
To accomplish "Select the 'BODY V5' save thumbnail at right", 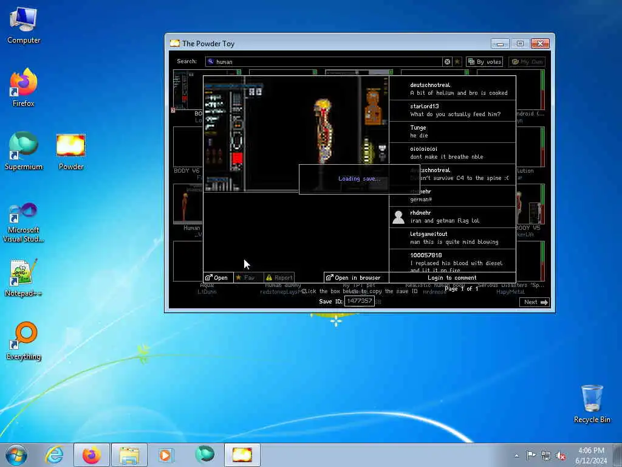I will pyautogui.click(x=530, y=204).
